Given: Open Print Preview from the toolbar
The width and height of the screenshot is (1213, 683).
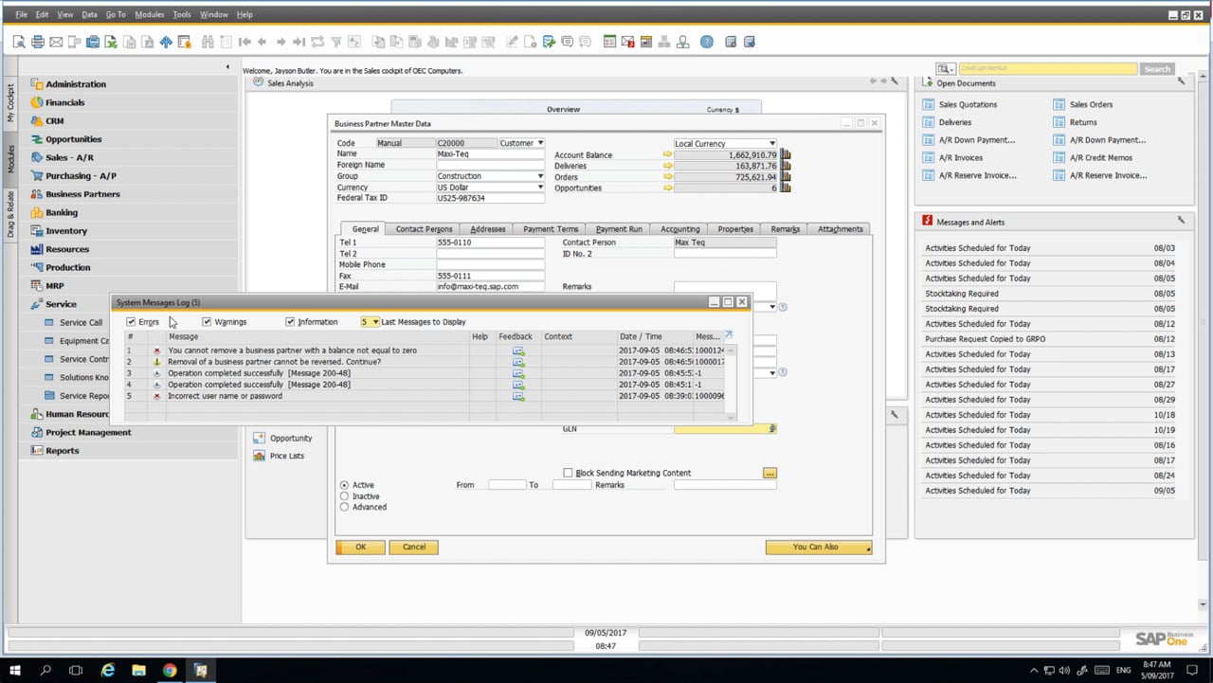Looking at the screenshot, I should pyautogui.click(x=19, y=42).
